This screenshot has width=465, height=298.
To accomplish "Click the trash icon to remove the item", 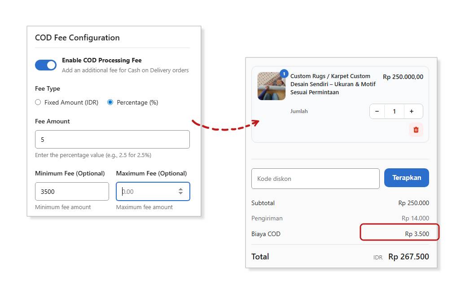I will click(x=416, y=129).
